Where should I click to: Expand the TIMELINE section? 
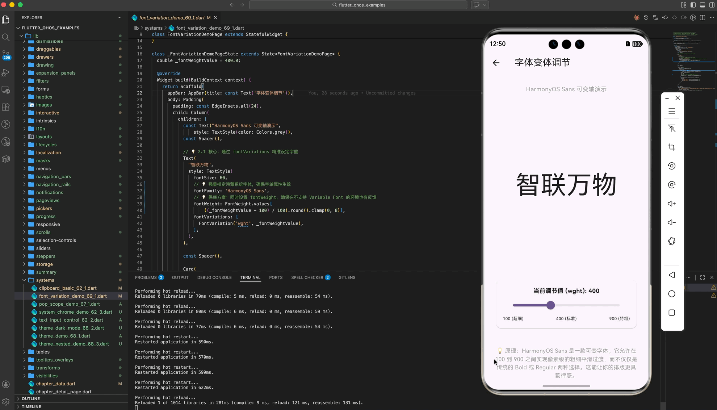click(x=31, y=406)
